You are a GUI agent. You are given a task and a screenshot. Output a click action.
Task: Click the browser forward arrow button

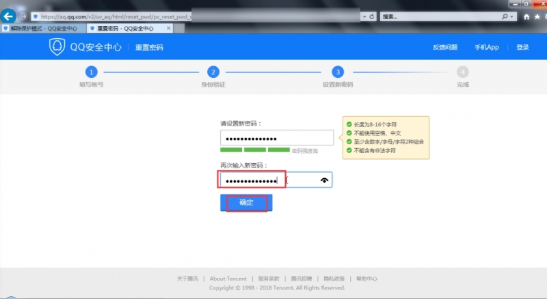[x=23, y=16]
